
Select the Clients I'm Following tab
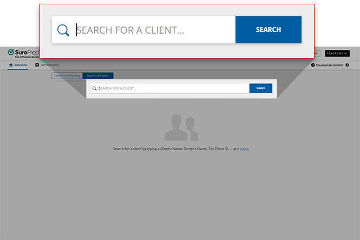67,75
